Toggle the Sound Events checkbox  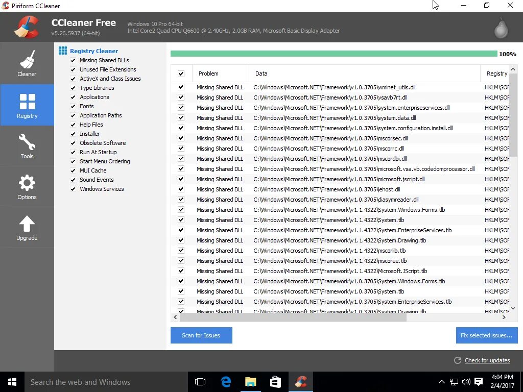click(x=73, y=180)
